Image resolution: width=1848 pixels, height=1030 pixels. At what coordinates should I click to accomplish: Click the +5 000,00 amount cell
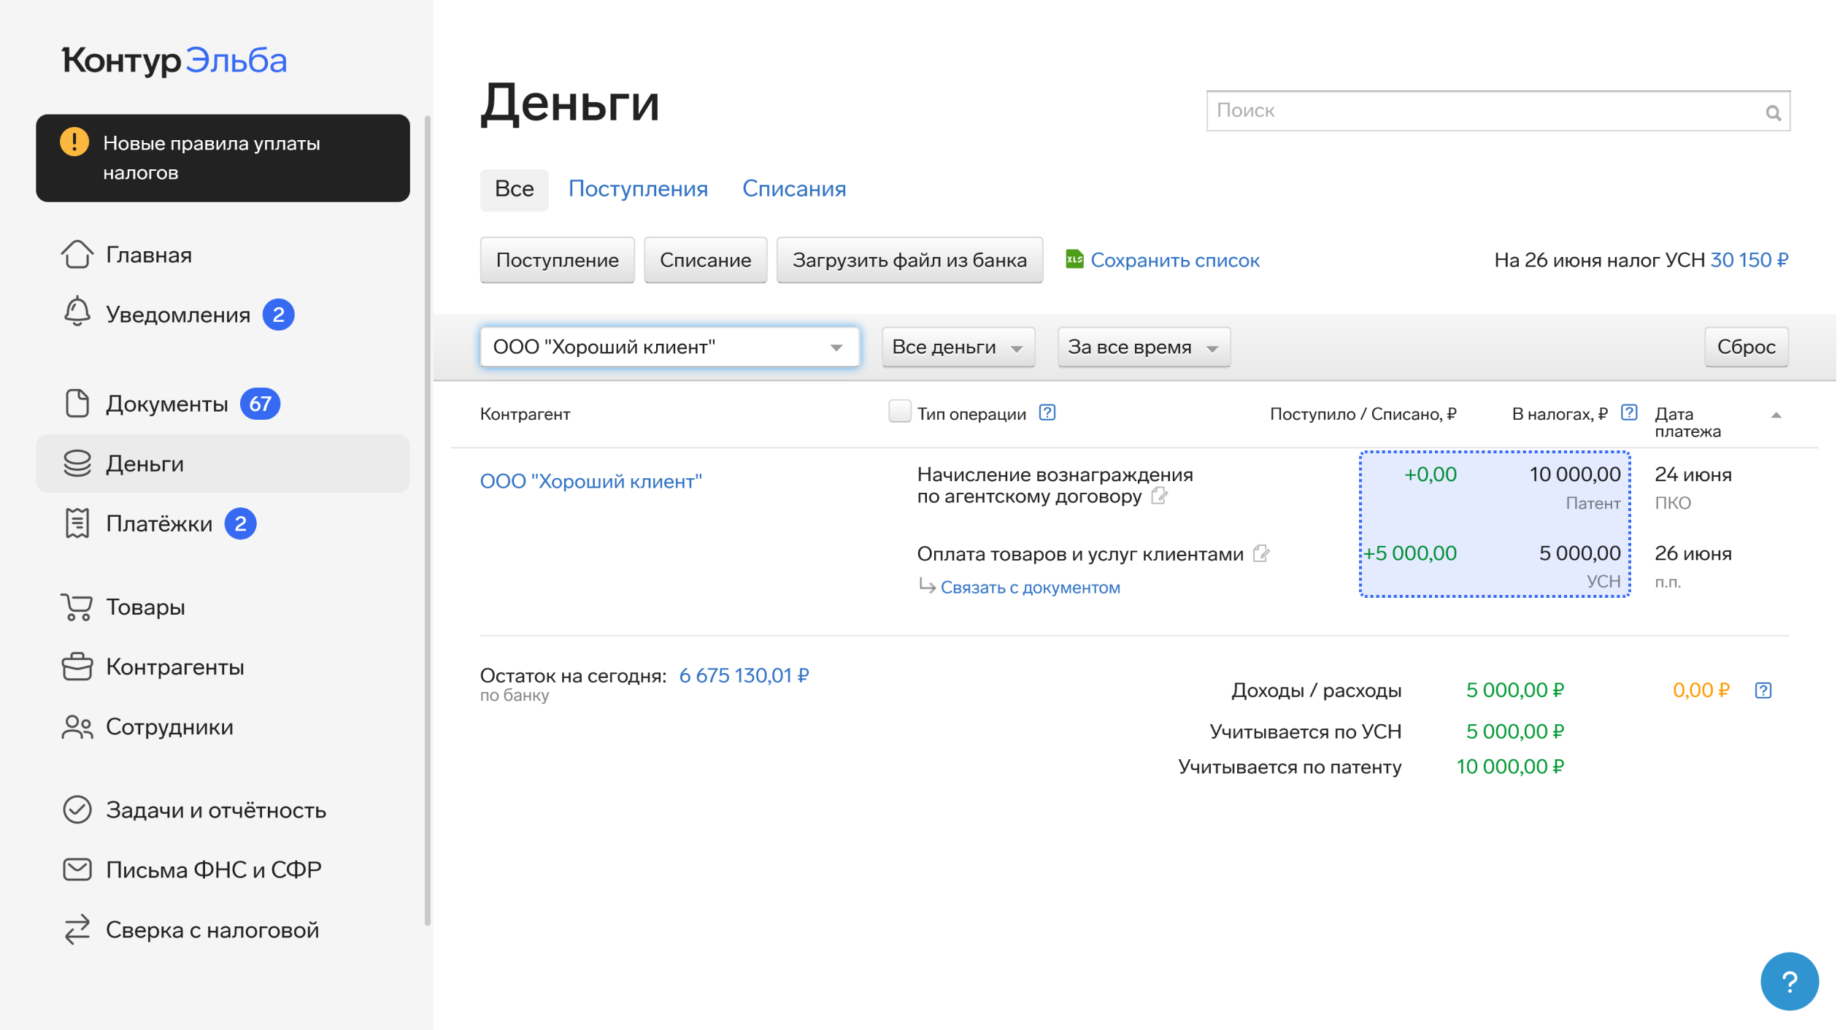[1409, 553]
